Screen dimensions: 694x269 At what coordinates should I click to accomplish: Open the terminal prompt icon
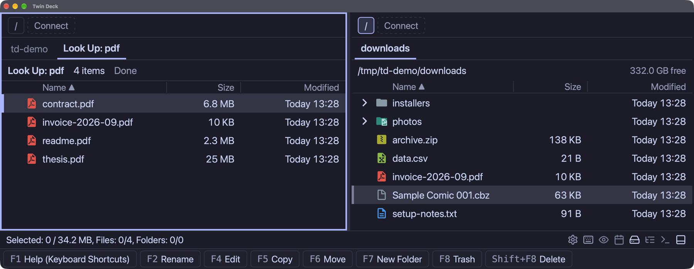[x=665, y=240]
